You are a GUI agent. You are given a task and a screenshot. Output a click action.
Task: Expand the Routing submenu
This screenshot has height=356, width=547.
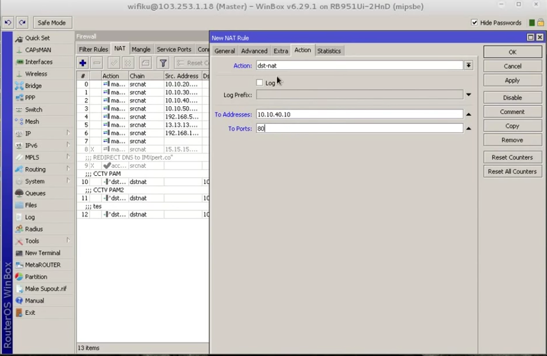tap(68, 169)
